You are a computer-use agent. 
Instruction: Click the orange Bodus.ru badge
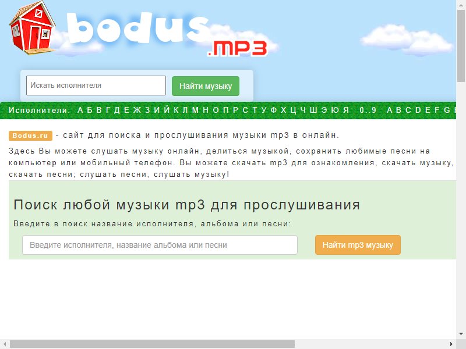pyautogui.click(x=30, y=136)
